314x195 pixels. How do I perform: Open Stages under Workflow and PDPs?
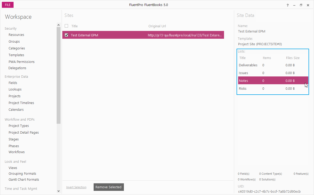coord(14,139)
